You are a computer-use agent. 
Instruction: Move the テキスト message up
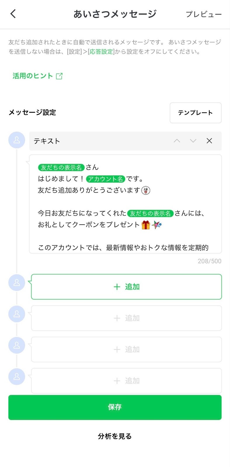click(x=177, y=141)
